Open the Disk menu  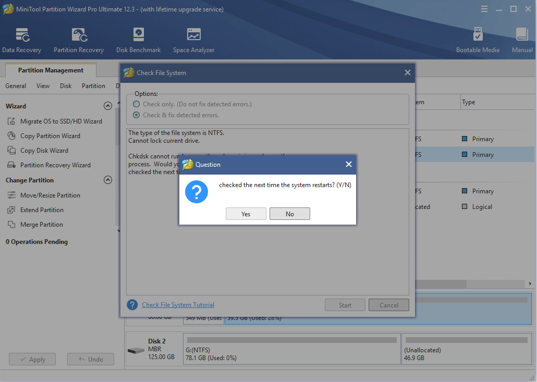click(x=65, y=86)
